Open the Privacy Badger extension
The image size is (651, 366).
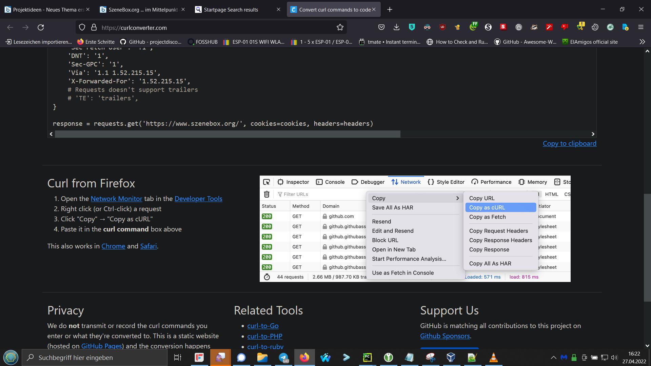click(x=534, y=27)
